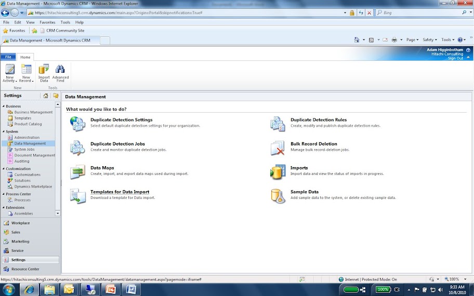
Task: Open the Bulk Record Deletion link
Action: coord(314,144)
